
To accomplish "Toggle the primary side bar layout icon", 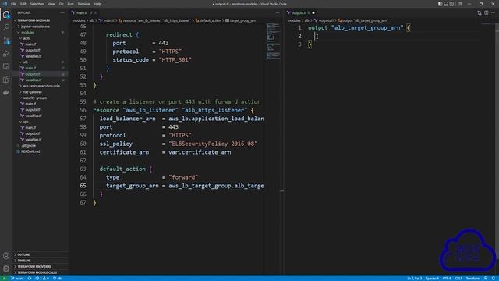I will (x=440, y=4).
